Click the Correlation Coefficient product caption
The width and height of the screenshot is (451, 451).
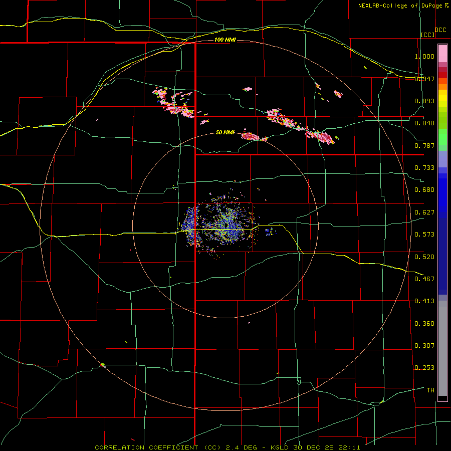click(228, 447)
